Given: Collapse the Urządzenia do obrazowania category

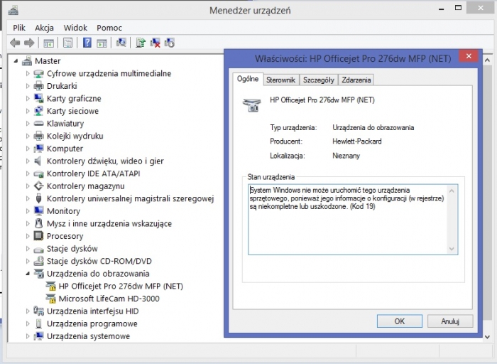Looking at the screenshot, I should 28,274.
